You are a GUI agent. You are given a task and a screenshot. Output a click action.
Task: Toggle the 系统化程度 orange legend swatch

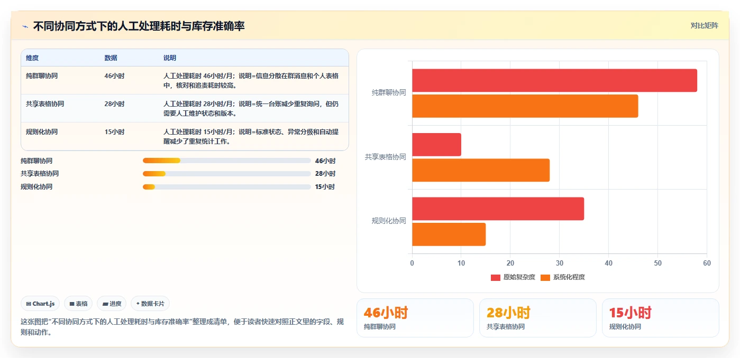point(545,277)
